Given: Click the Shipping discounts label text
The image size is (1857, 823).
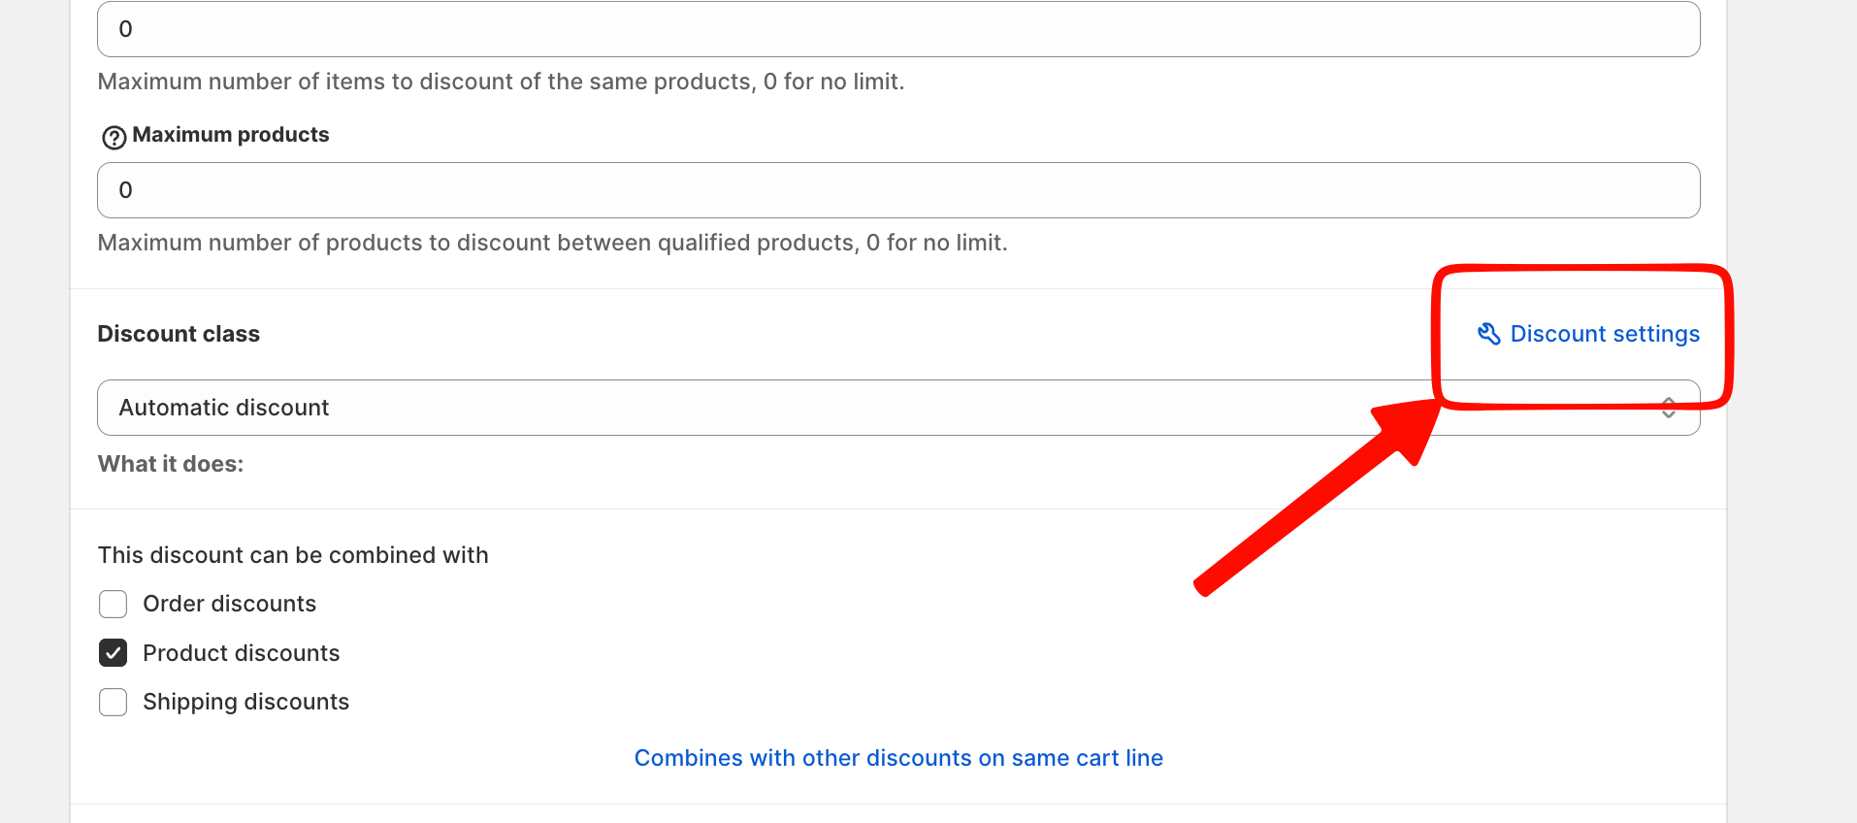Looking at the screenshot, I should click(246, 702).
